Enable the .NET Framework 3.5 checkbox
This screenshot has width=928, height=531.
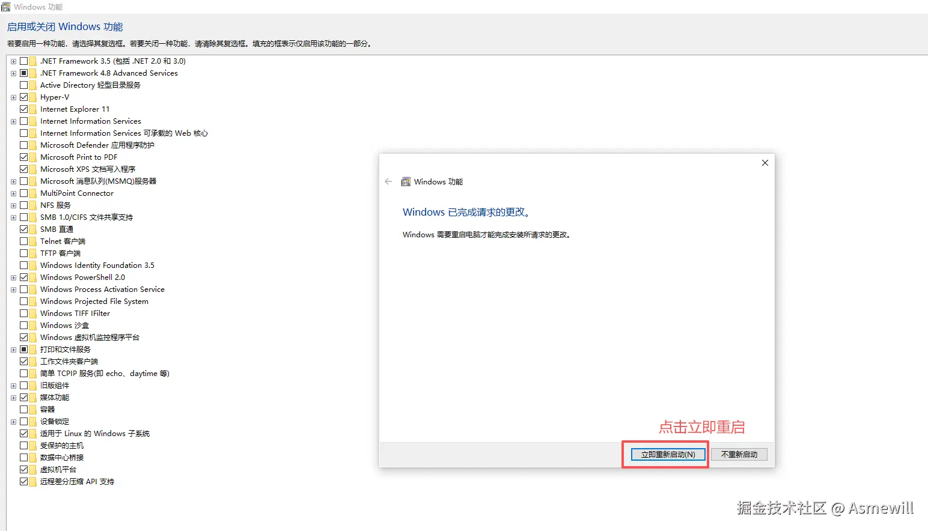point(24,61)
